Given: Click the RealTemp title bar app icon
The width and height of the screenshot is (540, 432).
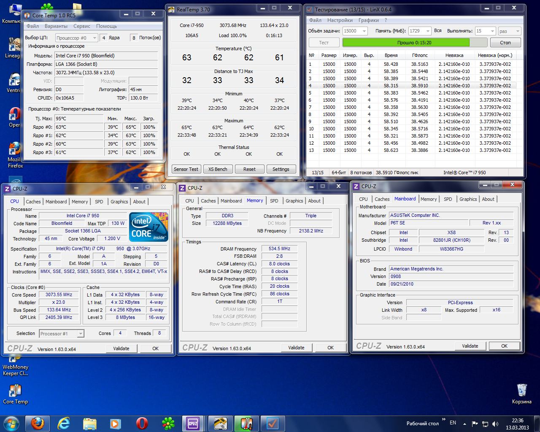Looking at the screenshot, I should coord(171,9).
